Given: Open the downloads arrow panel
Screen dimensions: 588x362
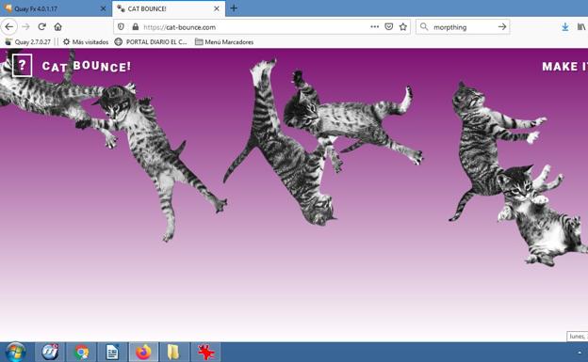Looking at the screenshot, I should [565, 27].
